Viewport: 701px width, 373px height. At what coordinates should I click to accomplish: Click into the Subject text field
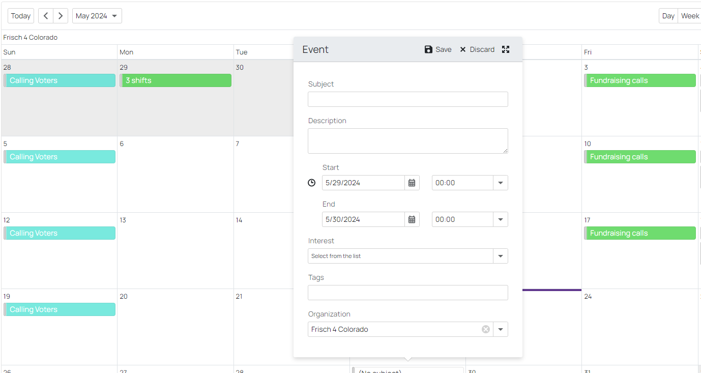coord(407,99)
